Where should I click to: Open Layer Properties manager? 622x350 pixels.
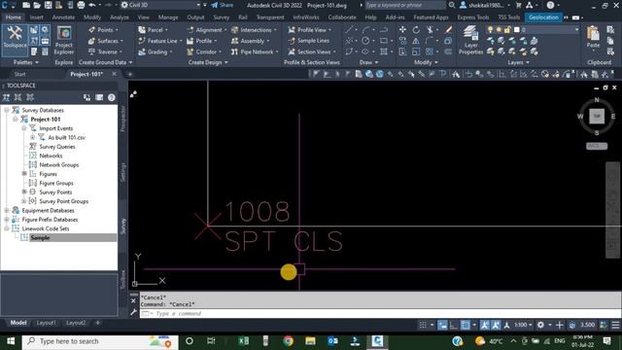pos(470,40)
